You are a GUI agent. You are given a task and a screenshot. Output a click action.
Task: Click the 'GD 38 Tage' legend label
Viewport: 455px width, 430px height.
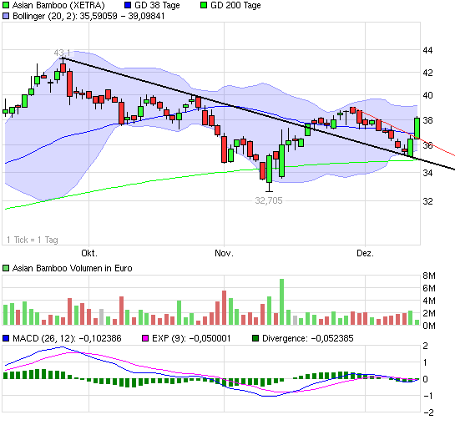point(157,5)
